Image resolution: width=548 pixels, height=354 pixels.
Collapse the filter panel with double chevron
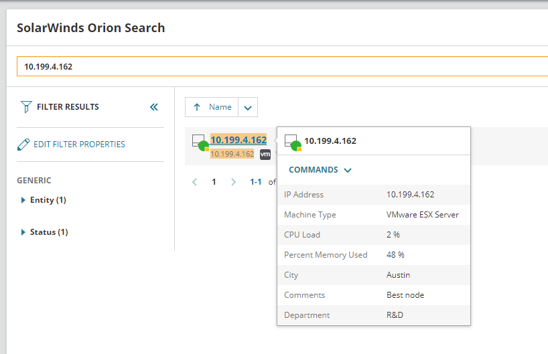[154, 107]
